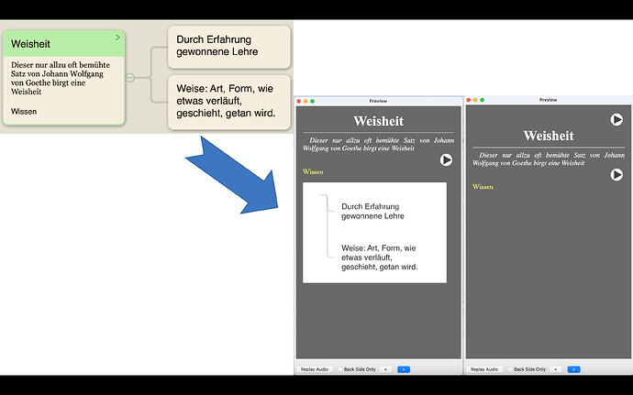Click italic Goethe sentence in left Preview

[378, 144]
